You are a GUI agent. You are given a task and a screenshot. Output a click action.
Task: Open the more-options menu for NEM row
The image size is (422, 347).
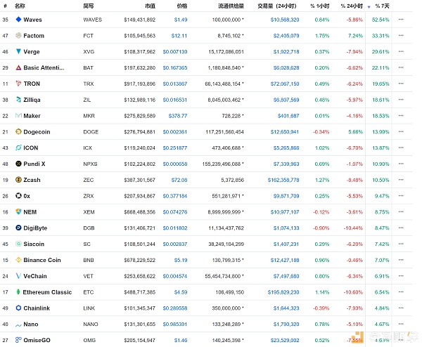pyautogui.click(x=401, y=211)
